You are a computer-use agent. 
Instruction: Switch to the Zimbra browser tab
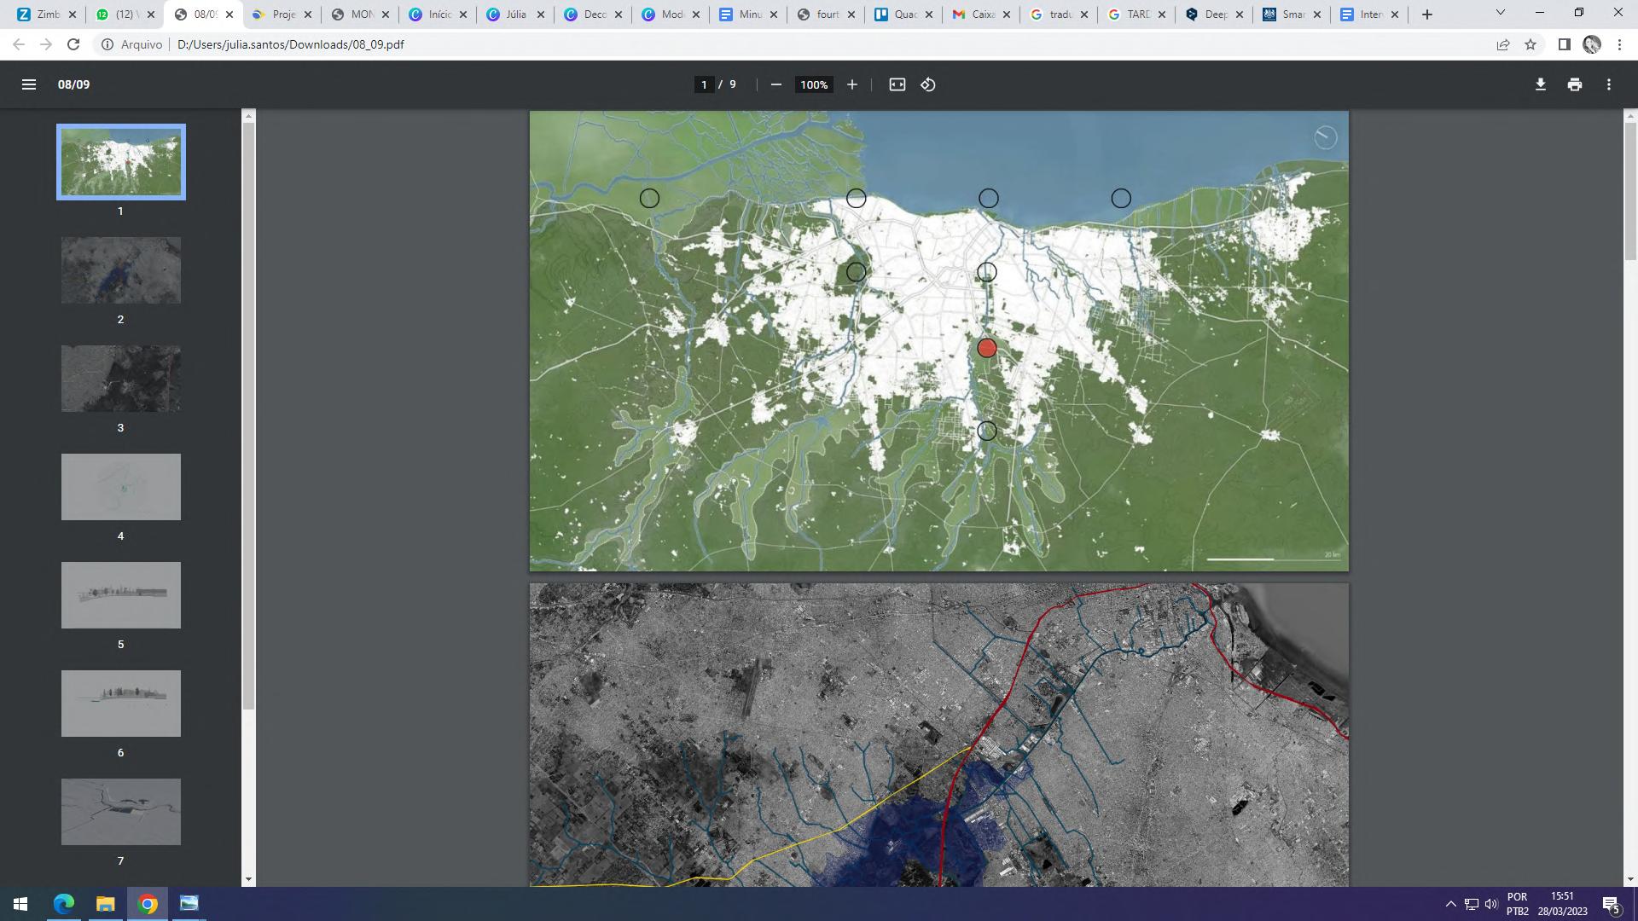click(44, 14)
